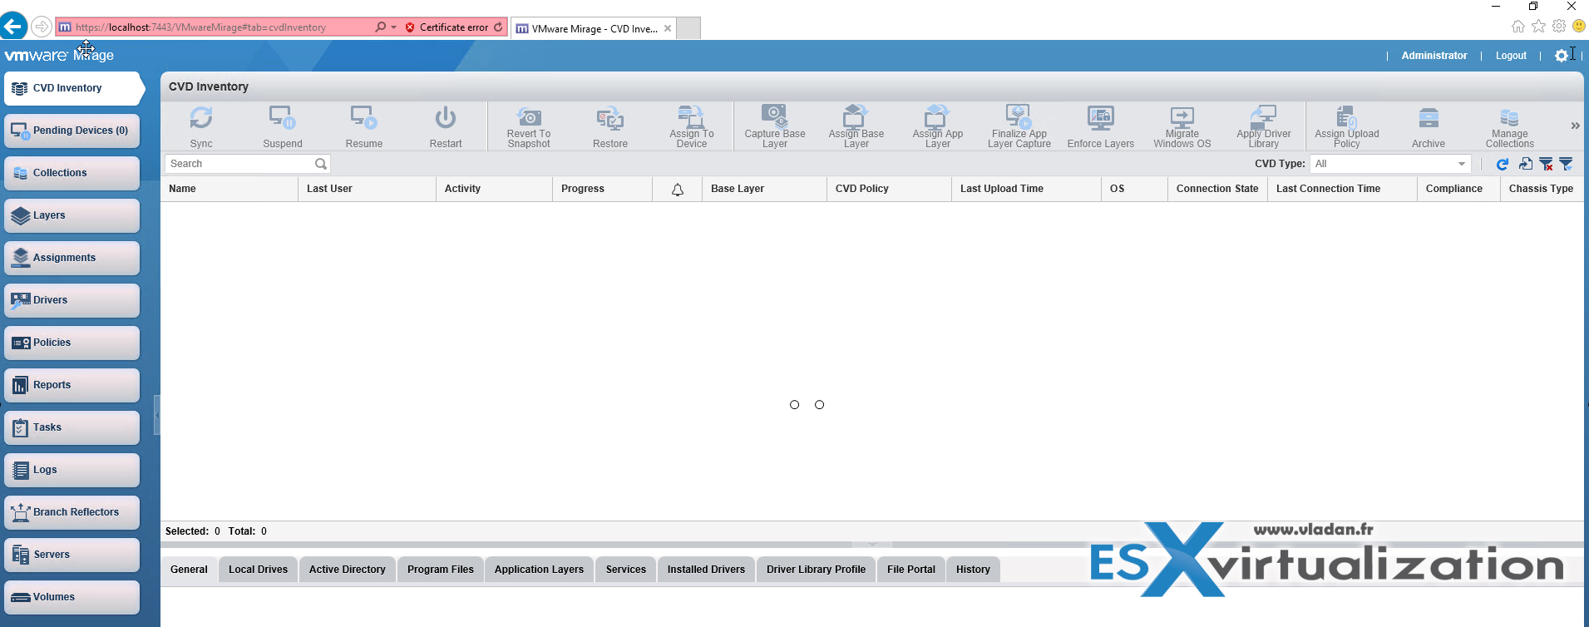This screenshot has width=1589, height=627.
Task: Sort by Compliance column header
Action: 1458,189
